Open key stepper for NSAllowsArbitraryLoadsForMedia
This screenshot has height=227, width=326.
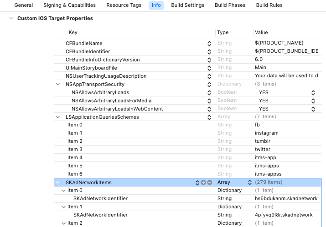click(209, 101)
